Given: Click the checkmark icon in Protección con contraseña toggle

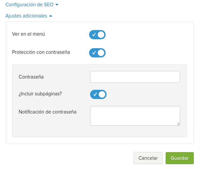Looking at the screenshot, I should click(94, 53).
